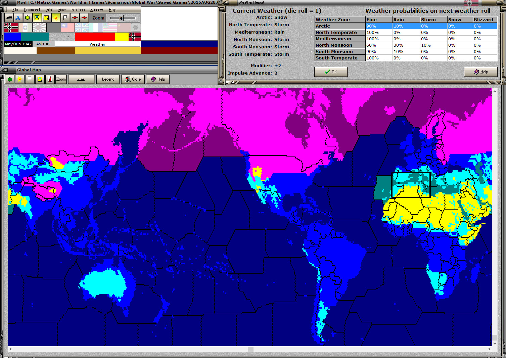Click the blue letter A icon
Screen dimensions: 506x358
point(18,18)
